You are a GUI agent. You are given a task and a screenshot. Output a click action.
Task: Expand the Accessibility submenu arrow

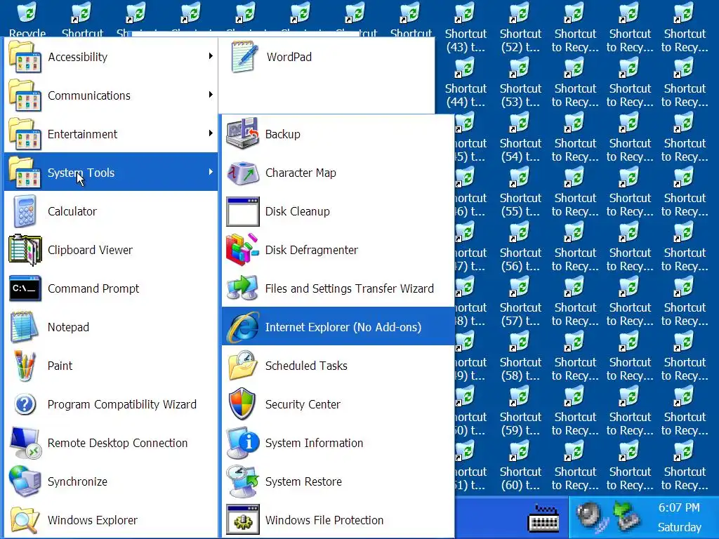211,56
